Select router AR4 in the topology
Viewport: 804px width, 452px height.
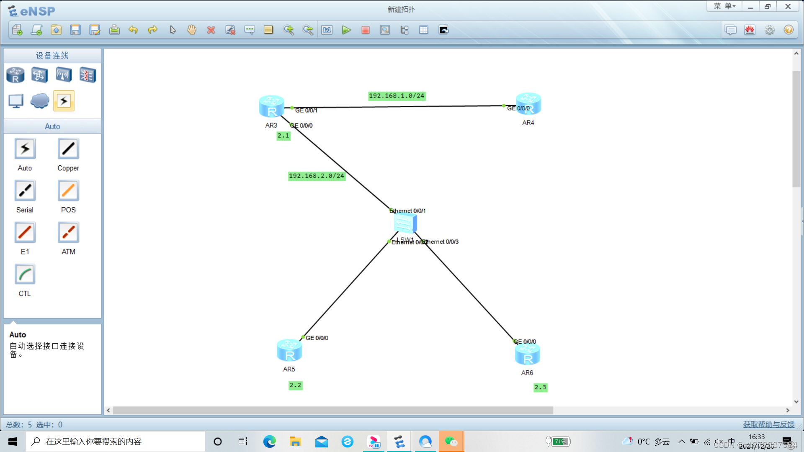coord(528,104)
